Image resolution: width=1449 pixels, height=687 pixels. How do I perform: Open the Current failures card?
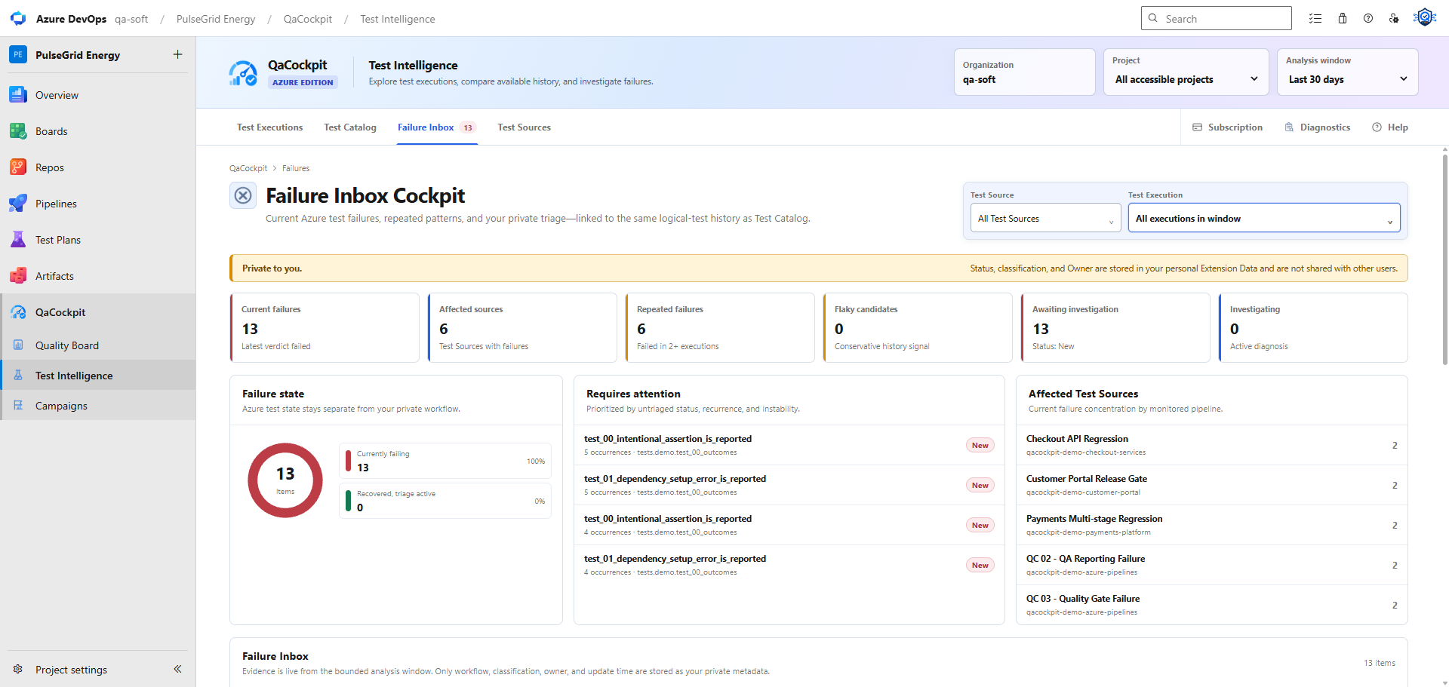[325, 327]
